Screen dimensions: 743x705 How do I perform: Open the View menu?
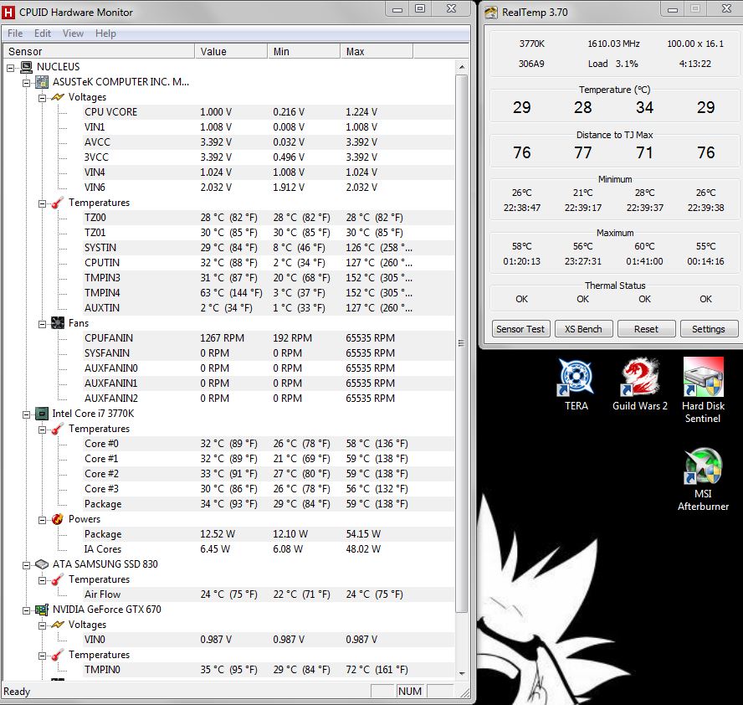tap(73, 33)
